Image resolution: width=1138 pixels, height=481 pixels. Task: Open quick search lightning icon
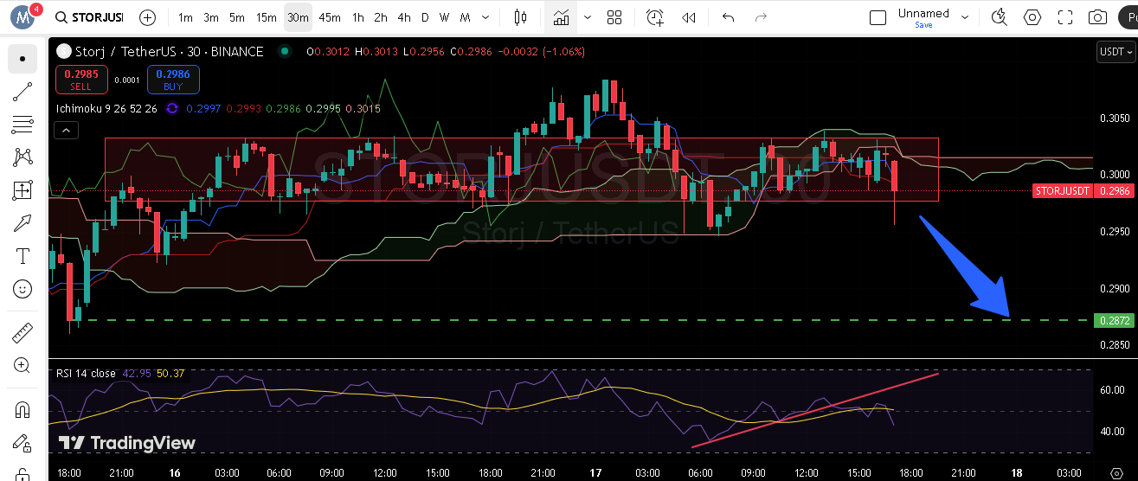point(1000,17)
